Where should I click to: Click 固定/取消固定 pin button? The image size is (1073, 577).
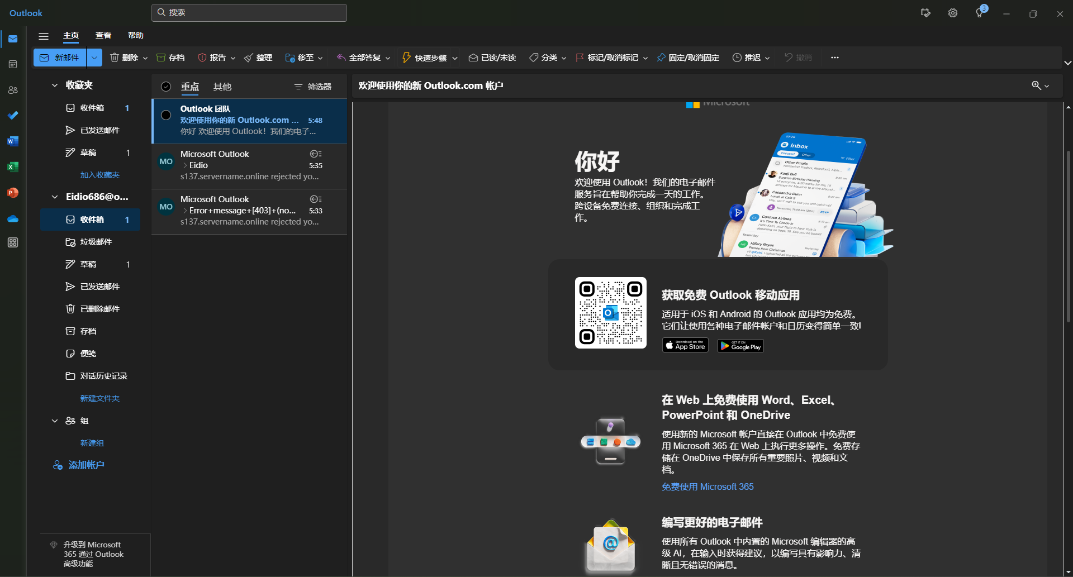pyautogui.click(x=688, y=58)
